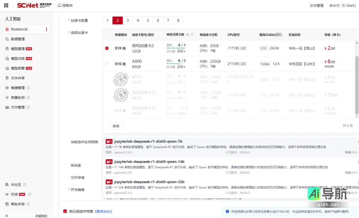The height and width of the screenshot is (218, 359).
Task: Open external link icon beside 帮助手册
Action: pos(28,204)
